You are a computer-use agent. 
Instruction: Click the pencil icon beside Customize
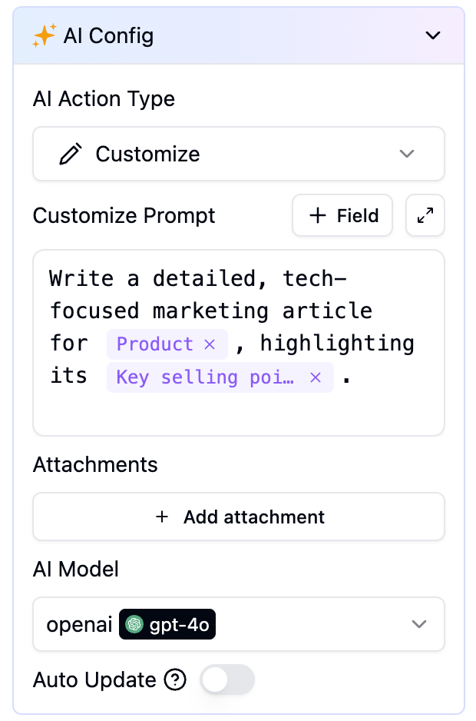(71, 154)
